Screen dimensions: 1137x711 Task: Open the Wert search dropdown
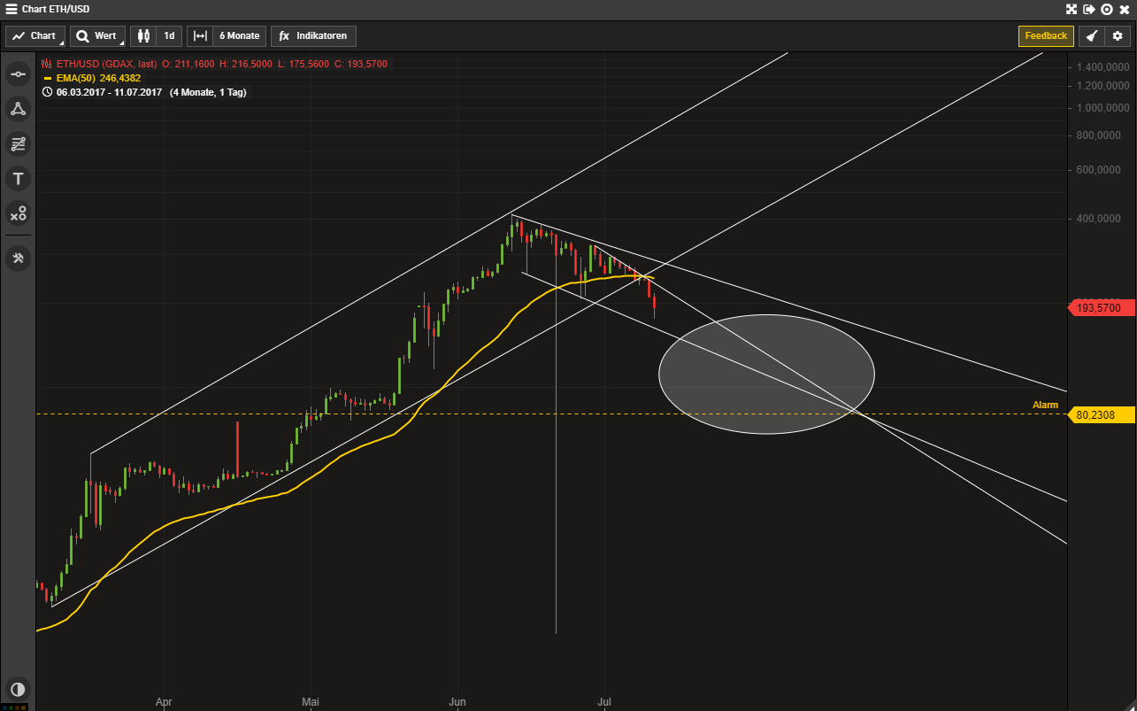96,36
